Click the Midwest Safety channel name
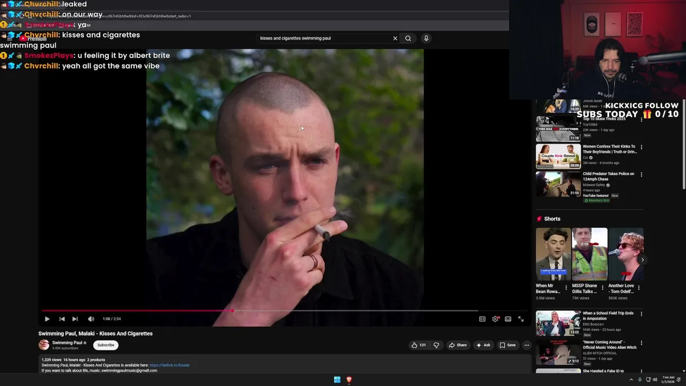 coord(594,185)
